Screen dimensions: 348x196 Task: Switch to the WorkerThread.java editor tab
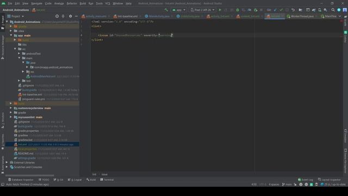coord(302,16)
